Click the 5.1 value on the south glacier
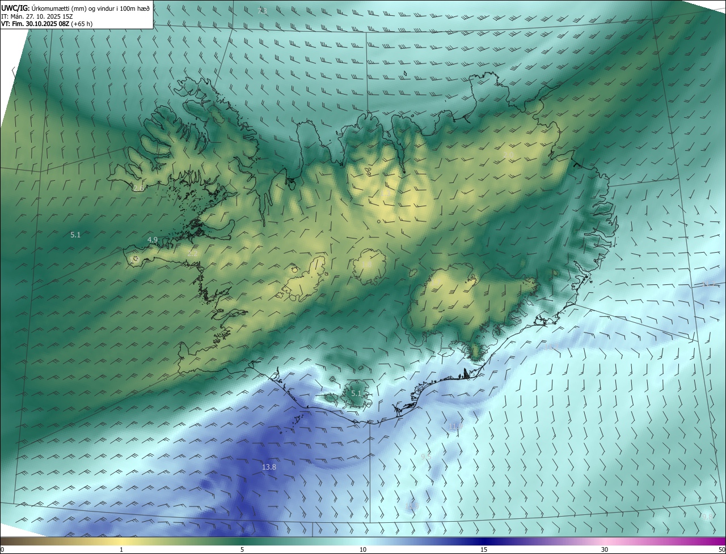This screenshot has width=726, height=554. pyautogui.click(x=356, y=393)
